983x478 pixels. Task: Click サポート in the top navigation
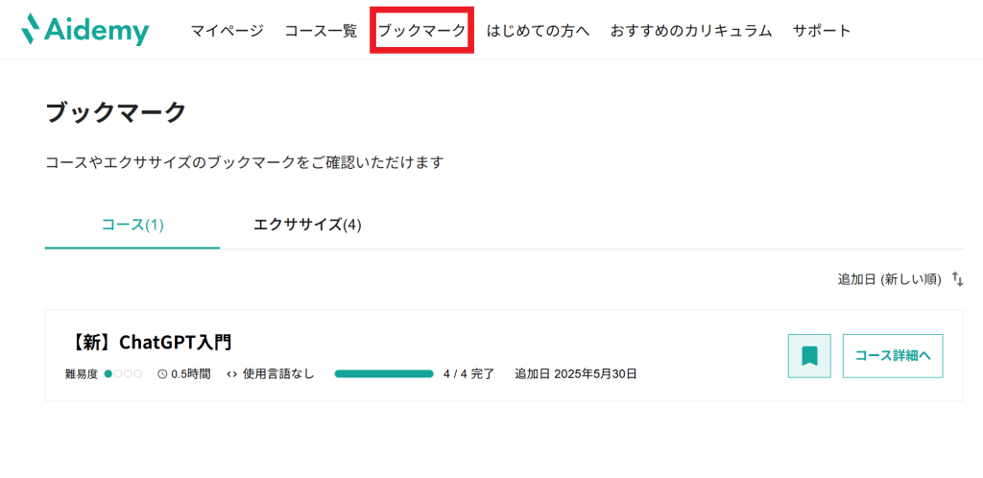822,31
